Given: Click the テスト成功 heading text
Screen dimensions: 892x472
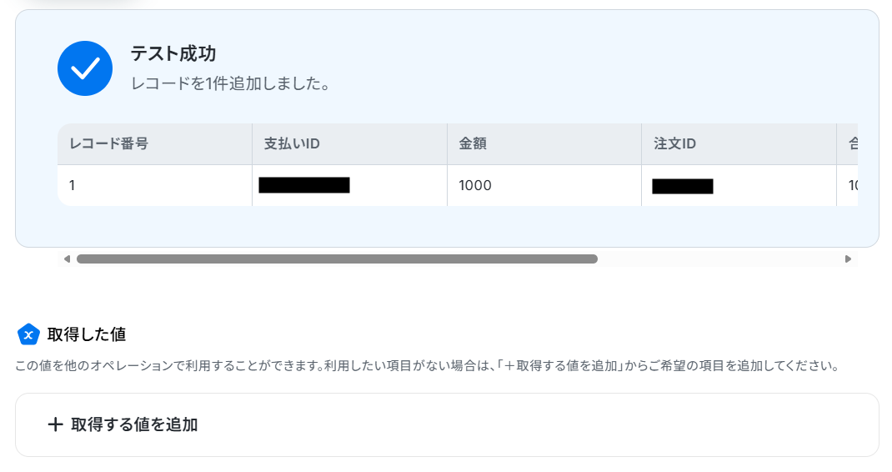Looking at the screenshot, I should click(x=173, y=53).
